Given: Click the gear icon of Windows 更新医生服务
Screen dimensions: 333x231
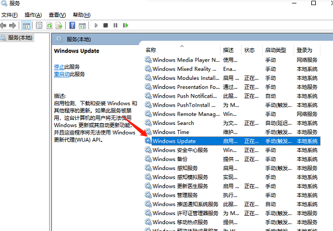Looking at the screenshot, I should [148, 186].
